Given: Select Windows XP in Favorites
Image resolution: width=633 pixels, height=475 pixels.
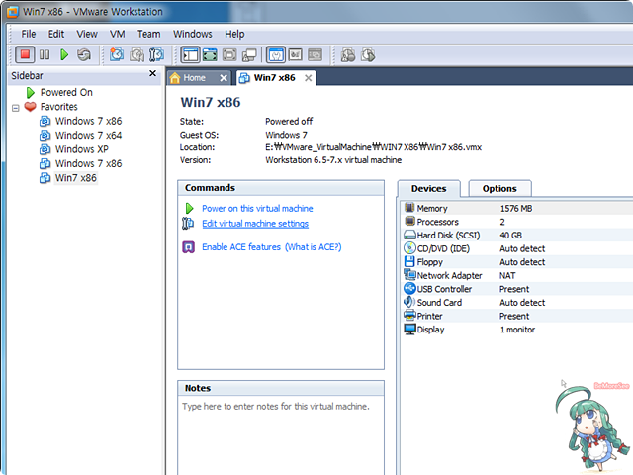Looking at the screenshot, I should tap(81, 149).
